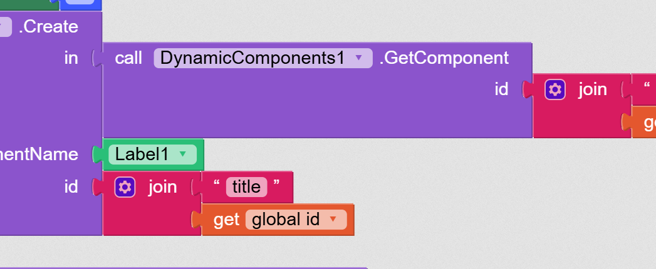Click the "join" label on the lower join block
This screenshot has width=656, height=269.
click(163, 187)
